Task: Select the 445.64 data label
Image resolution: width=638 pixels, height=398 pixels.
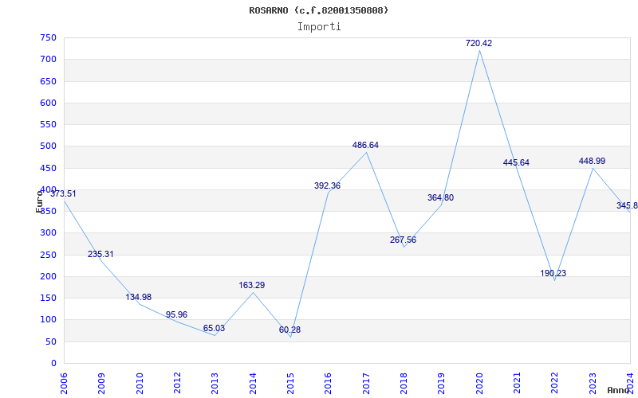Action: point(516,162)
